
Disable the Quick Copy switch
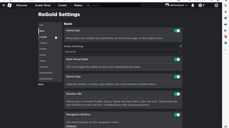coord(177,77)
